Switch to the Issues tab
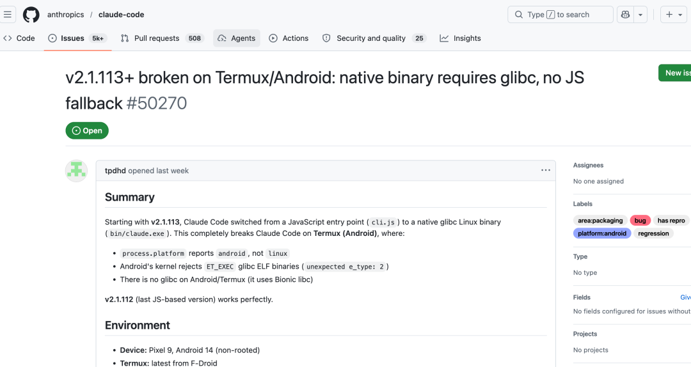Image resolution: width=691 pixels, height=367 pixels. point(77,38)
